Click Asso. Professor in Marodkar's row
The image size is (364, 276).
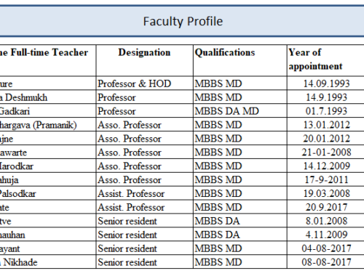pos(130,166)
